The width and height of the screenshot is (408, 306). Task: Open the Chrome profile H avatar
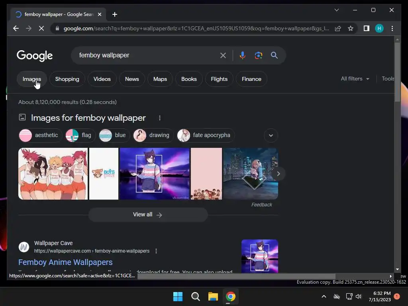pyautogui.click(x=379, y=28)
